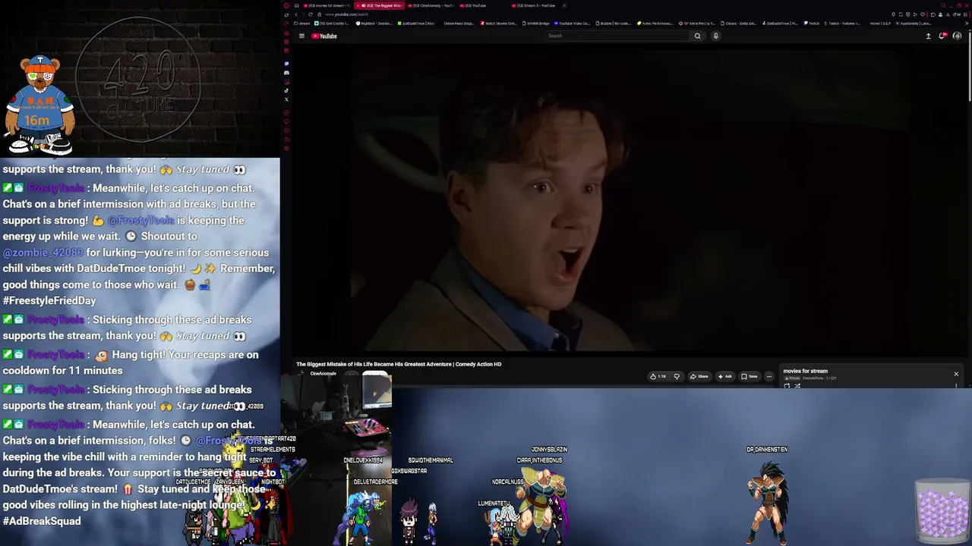
Task: Like the video with thumbs-up button
Action: pyautogui.click(x=658, y=376)
